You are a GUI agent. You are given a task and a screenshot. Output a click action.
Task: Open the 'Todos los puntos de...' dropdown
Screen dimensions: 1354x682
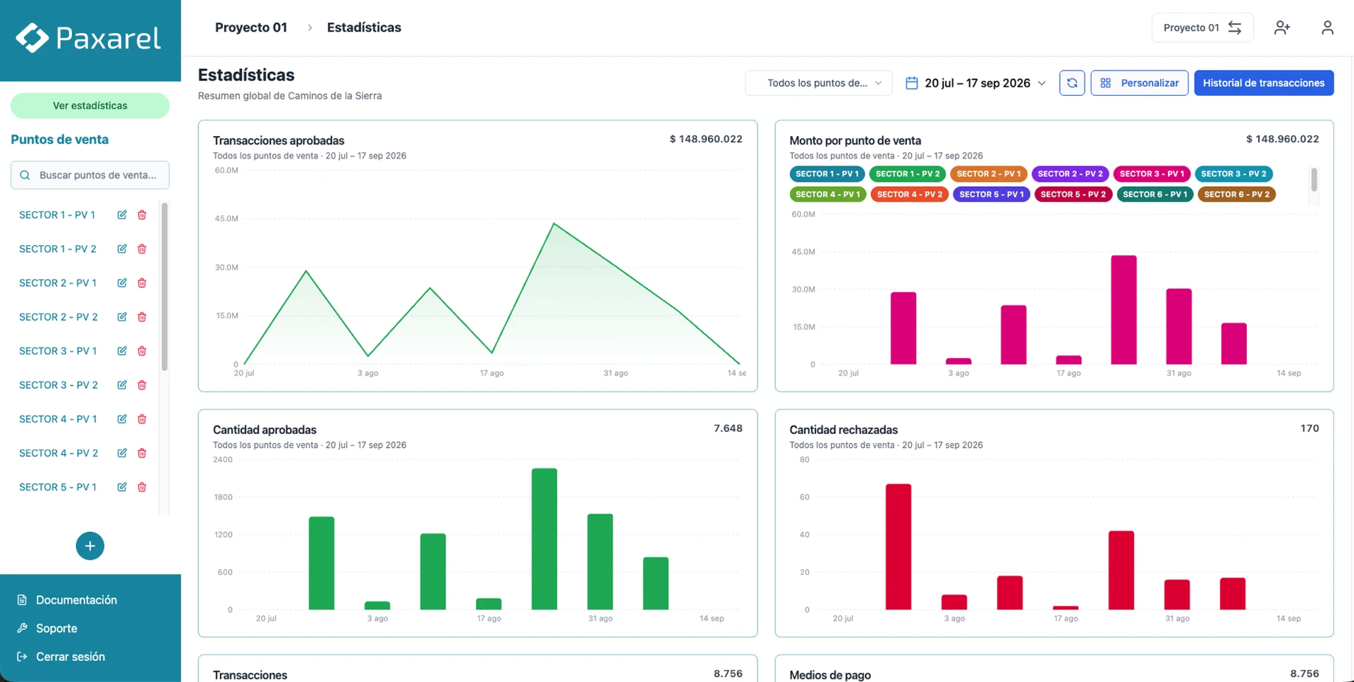click(819, 83)
